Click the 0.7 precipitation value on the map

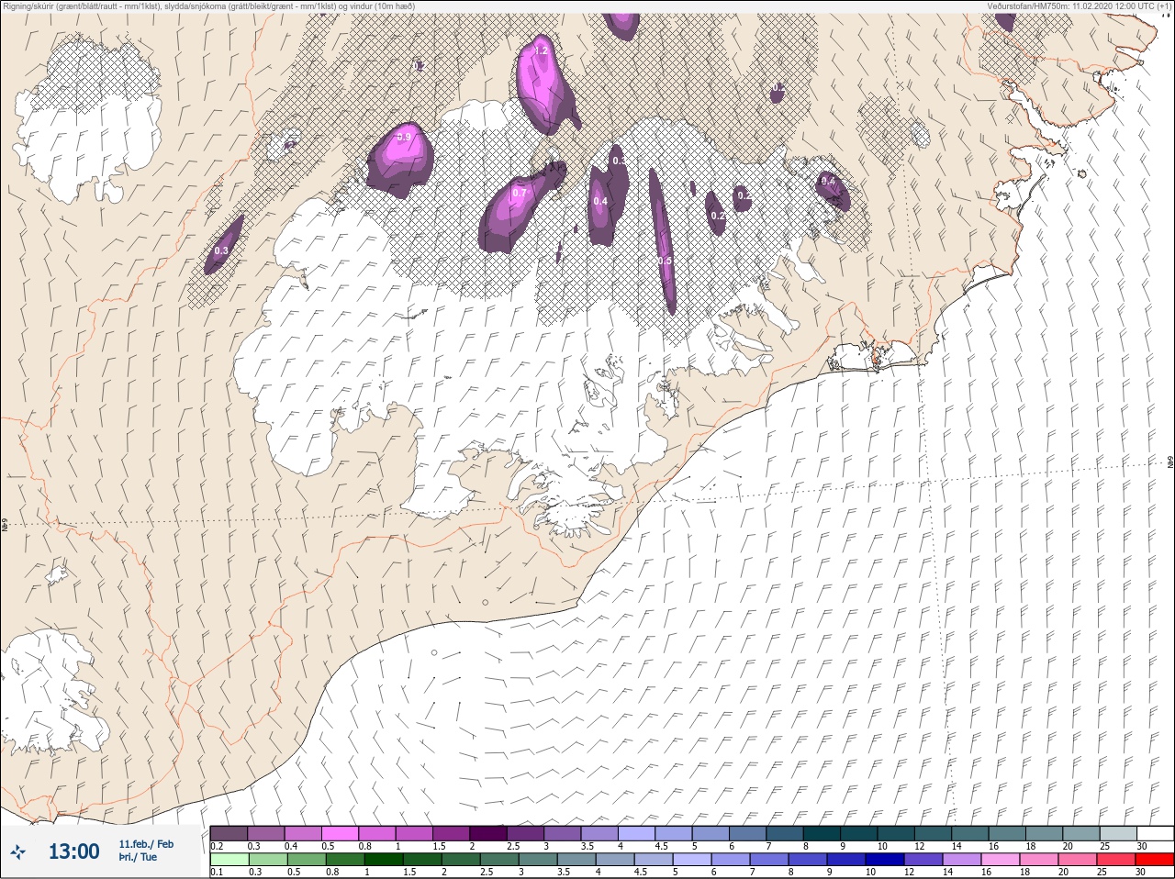tap(519, 193)
